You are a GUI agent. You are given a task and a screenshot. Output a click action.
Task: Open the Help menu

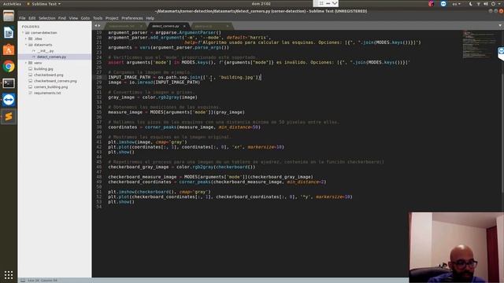coord(150,18)
